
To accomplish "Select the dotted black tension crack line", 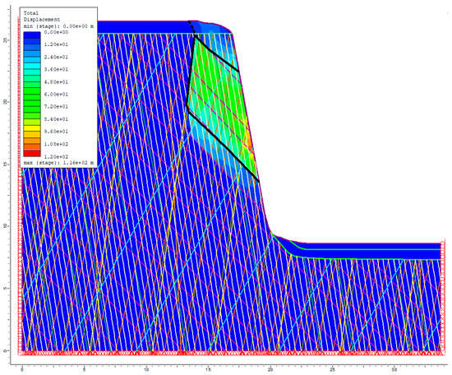I will [192, 28].
